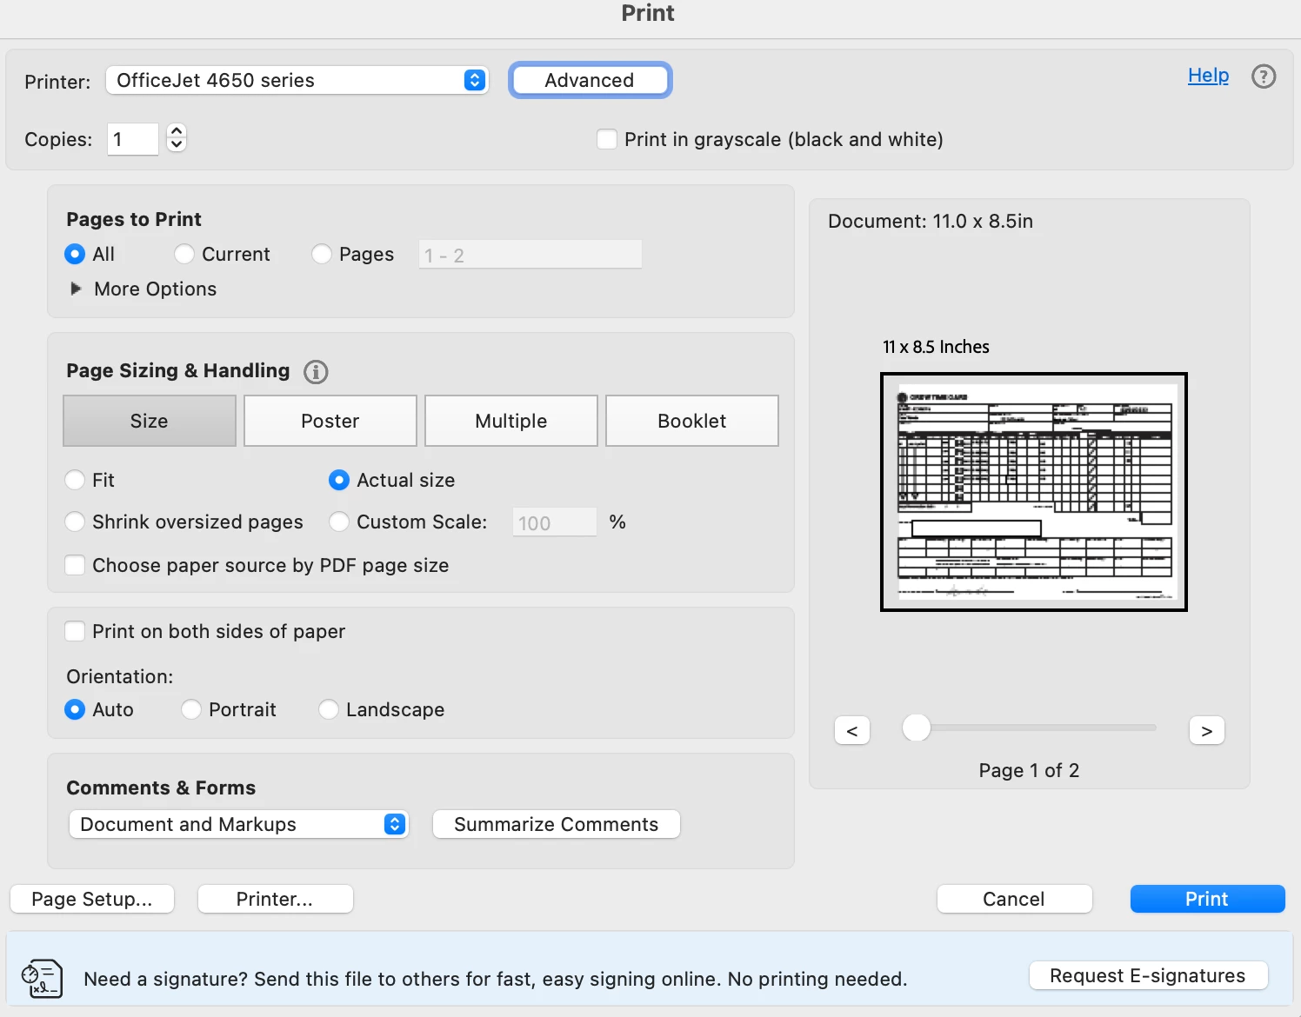Click the document preview thumbnail

[x=1033, y=492]
